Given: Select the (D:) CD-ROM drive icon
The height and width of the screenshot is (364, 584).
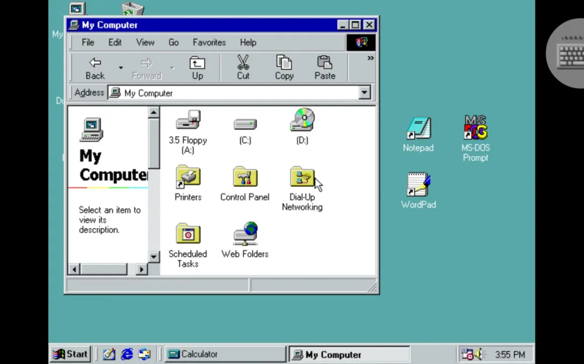Looking at the screenshot, I should (302, 121).
